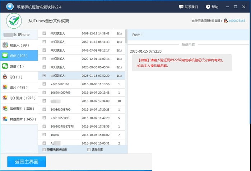Enable 隐藏未删除记录 checkbox
Screen dimensions: 251x171
click(44, 149)
